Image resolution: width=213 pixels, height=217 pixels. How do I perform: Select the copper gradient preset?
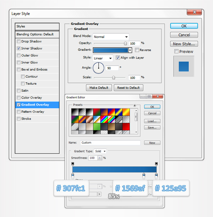point(89,119)
